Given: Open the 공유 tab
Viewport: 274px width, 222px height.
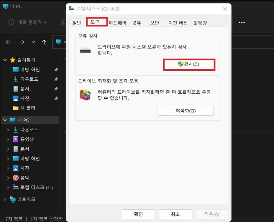Looking at the screenshot, I should click(x=136, y=23).
